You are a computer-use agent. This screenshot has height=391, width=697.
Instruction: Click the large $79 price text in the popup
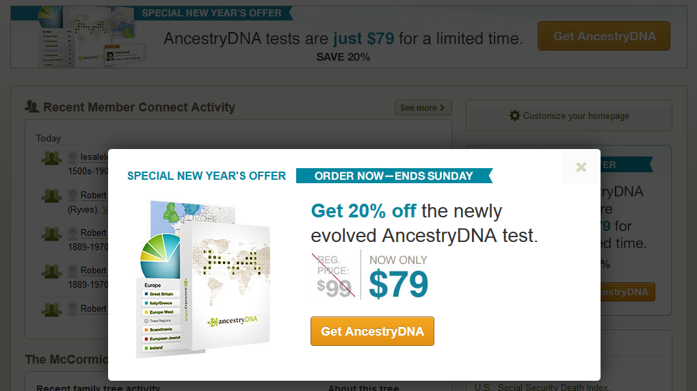pos(398,284)
